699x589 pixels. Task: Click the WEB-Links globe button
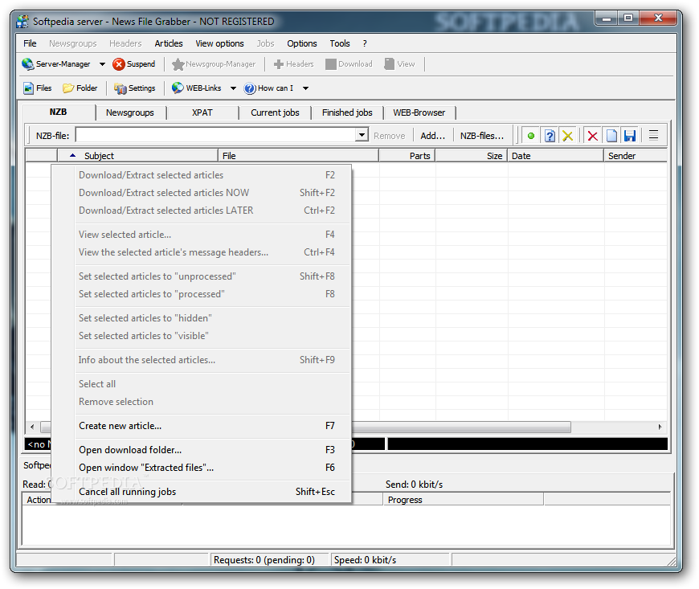197,88
